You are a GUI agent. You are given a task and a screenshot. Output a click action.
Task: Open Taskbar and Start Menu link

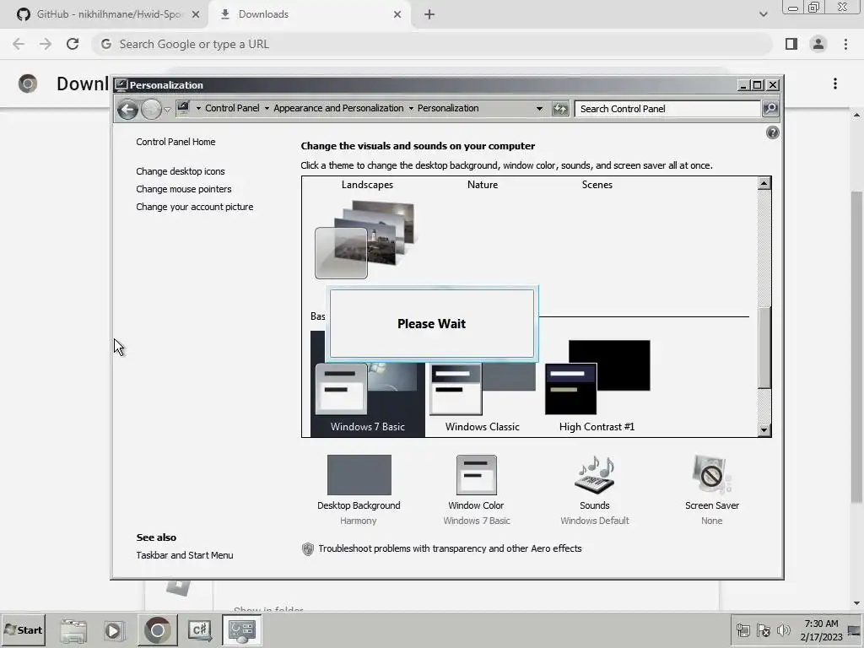click(185, 555)
